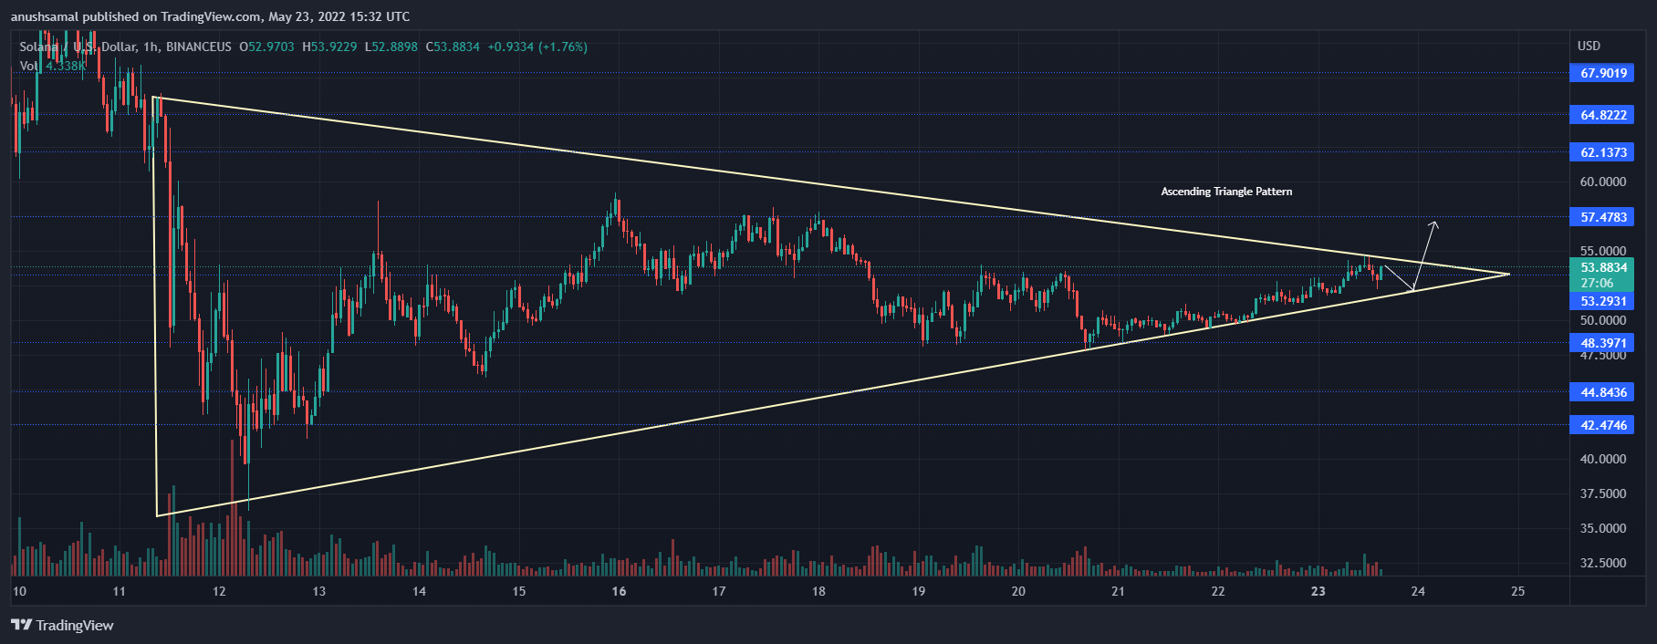Click the 42.4746 price level label

[x=1602, y=425]
